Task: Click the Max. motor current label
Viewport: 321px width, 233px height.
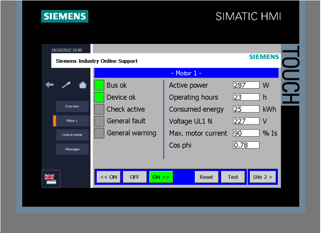Action: [x=198, y=133]
